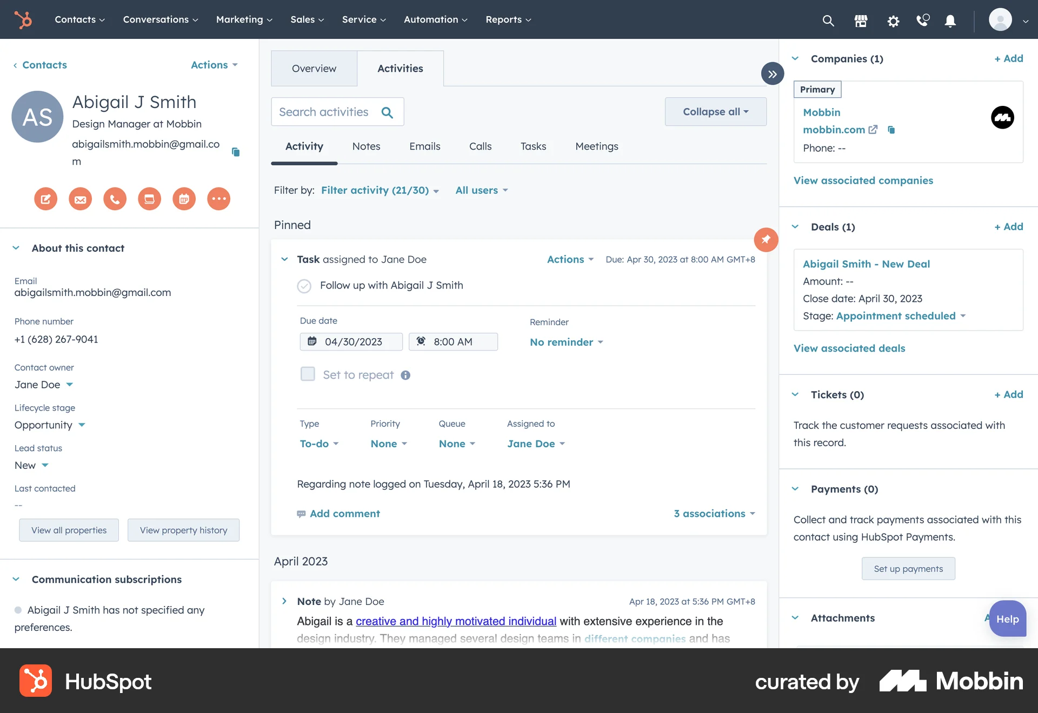The height and width of the screenshot is (713, 1038).
Task: Enable Set to repeat for the task
Action: click(308, 374)
